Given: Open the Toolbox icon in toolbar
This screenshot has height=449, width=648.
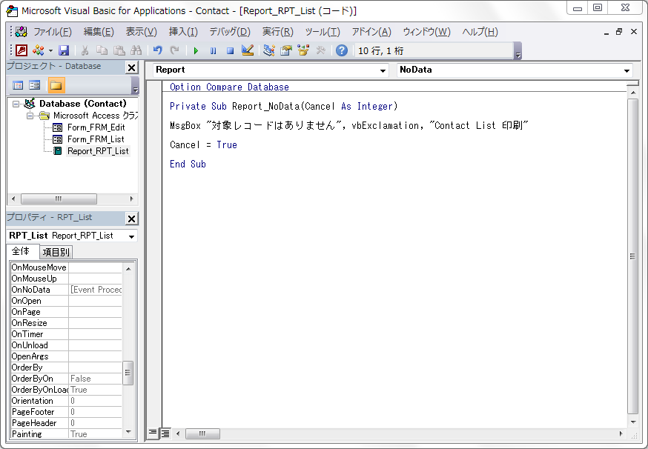Looking at the screenshot, I should tap(321, 50).
